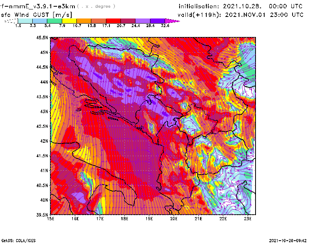Click latitude label '39.5N'

pos(42,215)
